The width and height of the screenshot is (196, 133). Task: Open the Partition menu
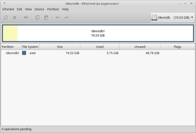53,9
